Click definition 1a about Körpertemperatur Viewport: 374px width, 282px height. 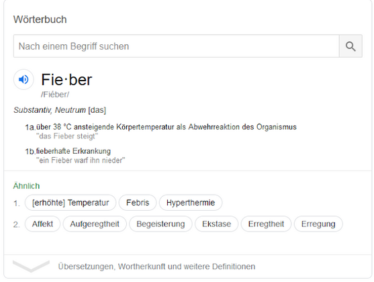click(x=167, y=127)
